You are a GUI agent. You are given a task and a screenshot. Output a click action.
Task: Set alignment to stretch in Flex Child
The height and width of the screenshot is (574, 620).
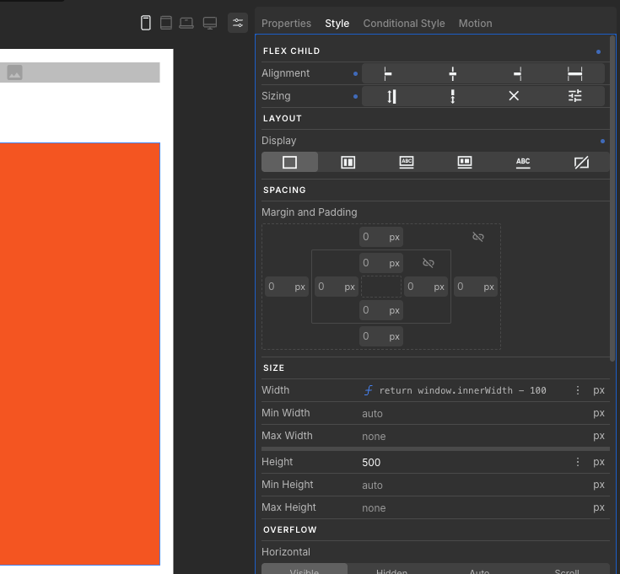[x=574, y=73]
